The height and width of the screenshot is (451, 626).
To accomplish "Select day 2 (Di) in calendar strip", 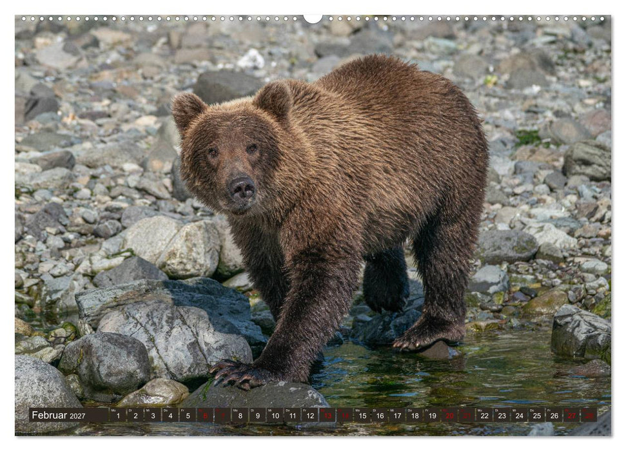I will pos(135,415).
